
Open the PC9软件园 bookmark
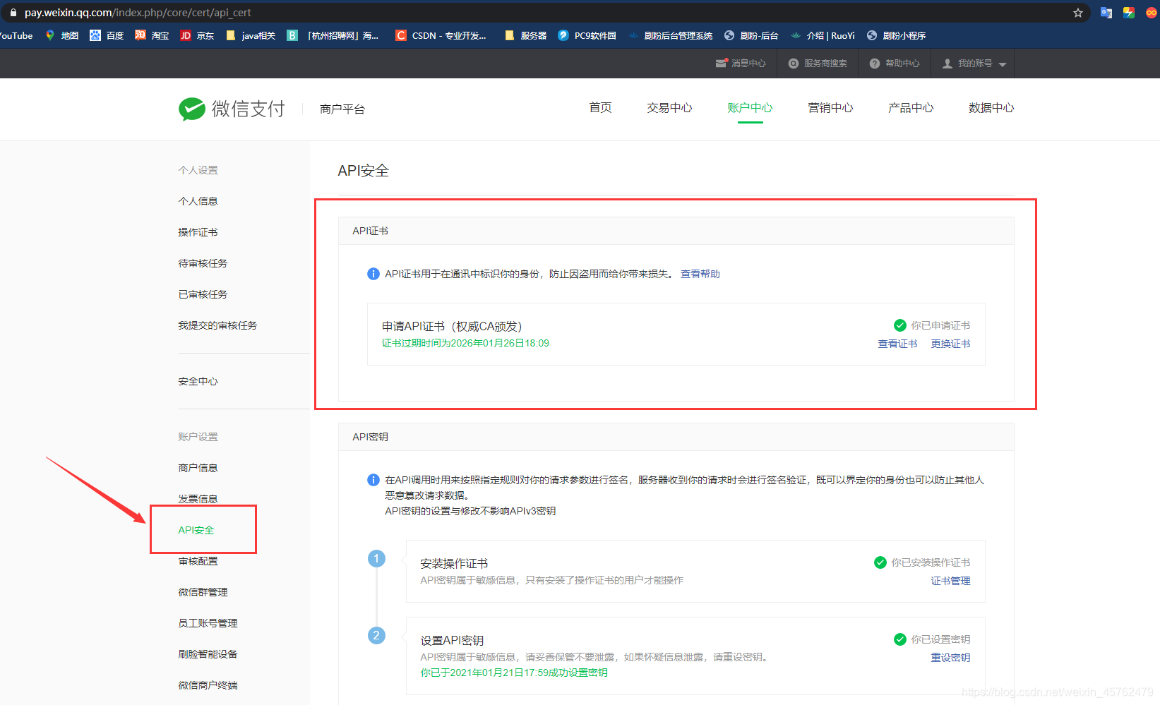[x=587, y=35]
